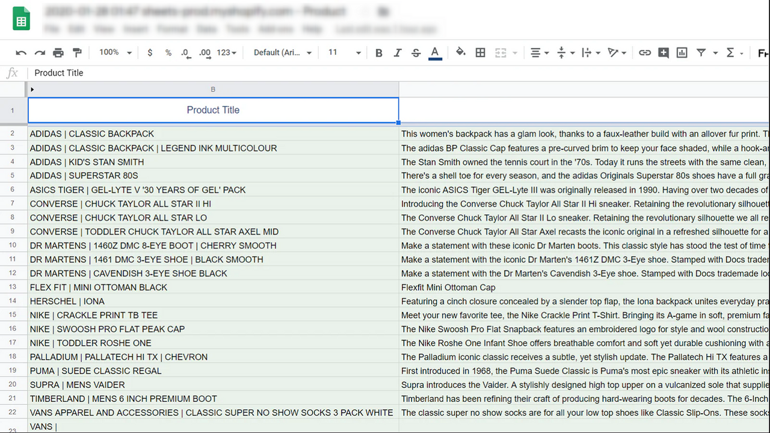Select the Paint format tool
The height and width of the screenshot is (433, 770).
click(x=77, y=52)
